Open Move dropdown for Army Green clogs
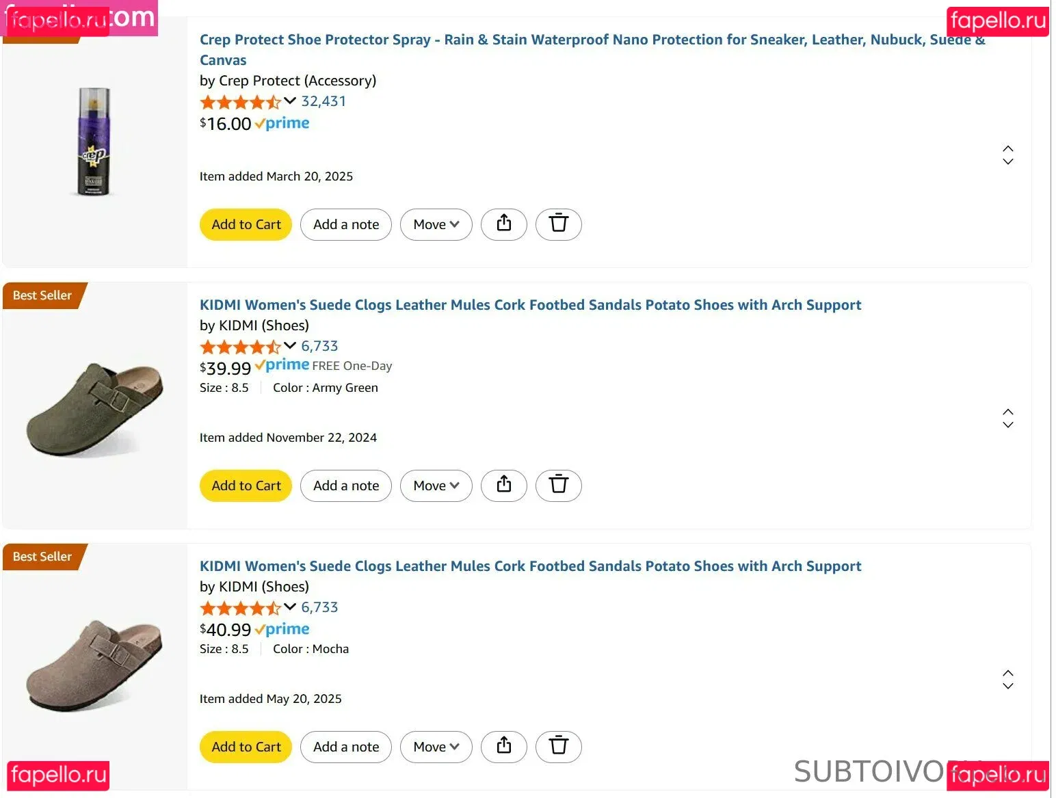1056x798 pixels. 436,486
